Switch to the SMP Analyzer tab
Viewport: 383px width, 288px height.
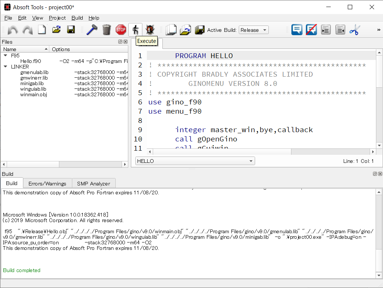click(x=93, y=184)
